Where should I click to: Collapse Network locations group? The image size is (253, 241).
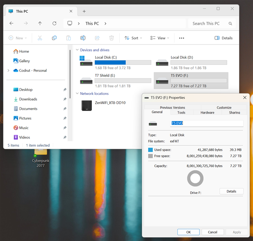tap(77, 93)
